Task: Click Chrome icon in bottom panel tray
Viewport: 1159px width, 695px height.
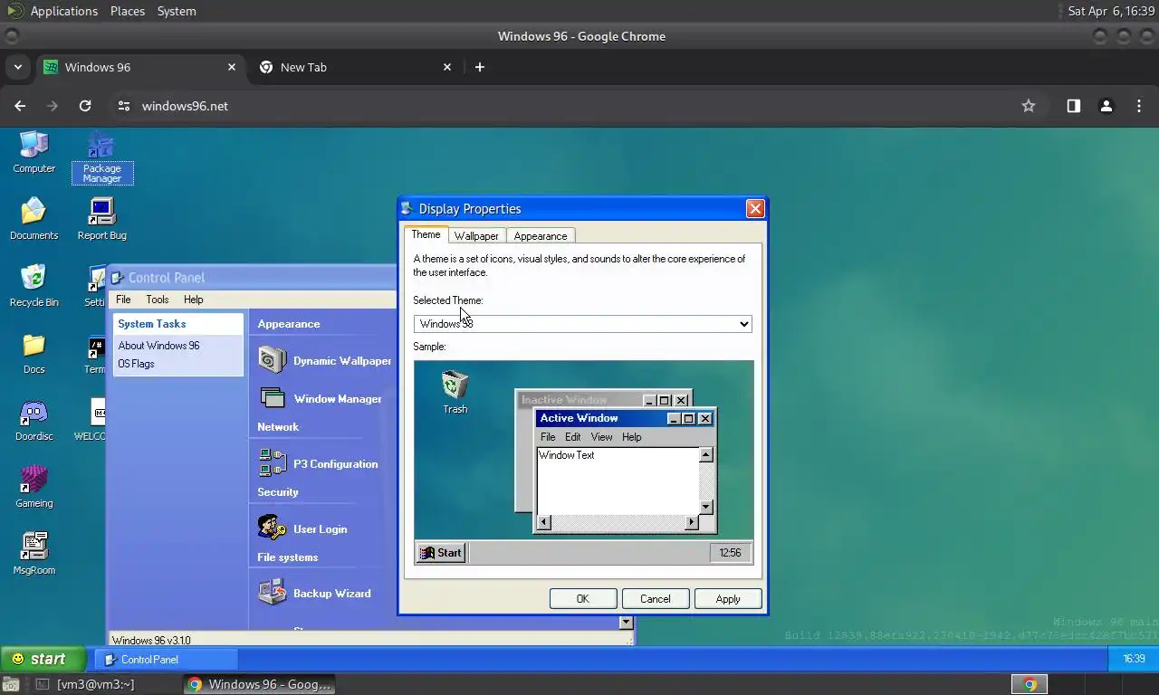Action: (1030, 684)
